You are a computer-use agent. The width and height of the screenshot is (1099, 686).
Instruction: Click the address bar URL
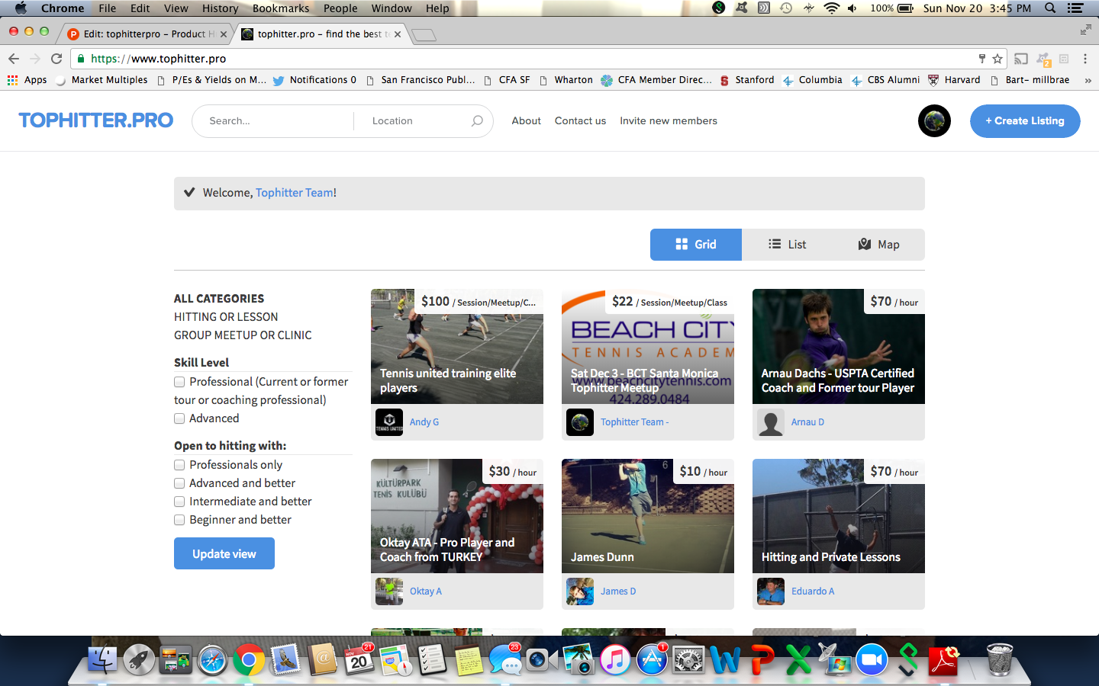coord(158,59)
